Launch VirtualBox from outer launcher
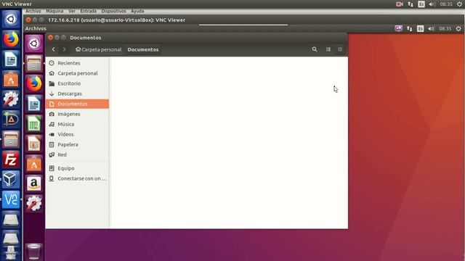 [11, 179]
